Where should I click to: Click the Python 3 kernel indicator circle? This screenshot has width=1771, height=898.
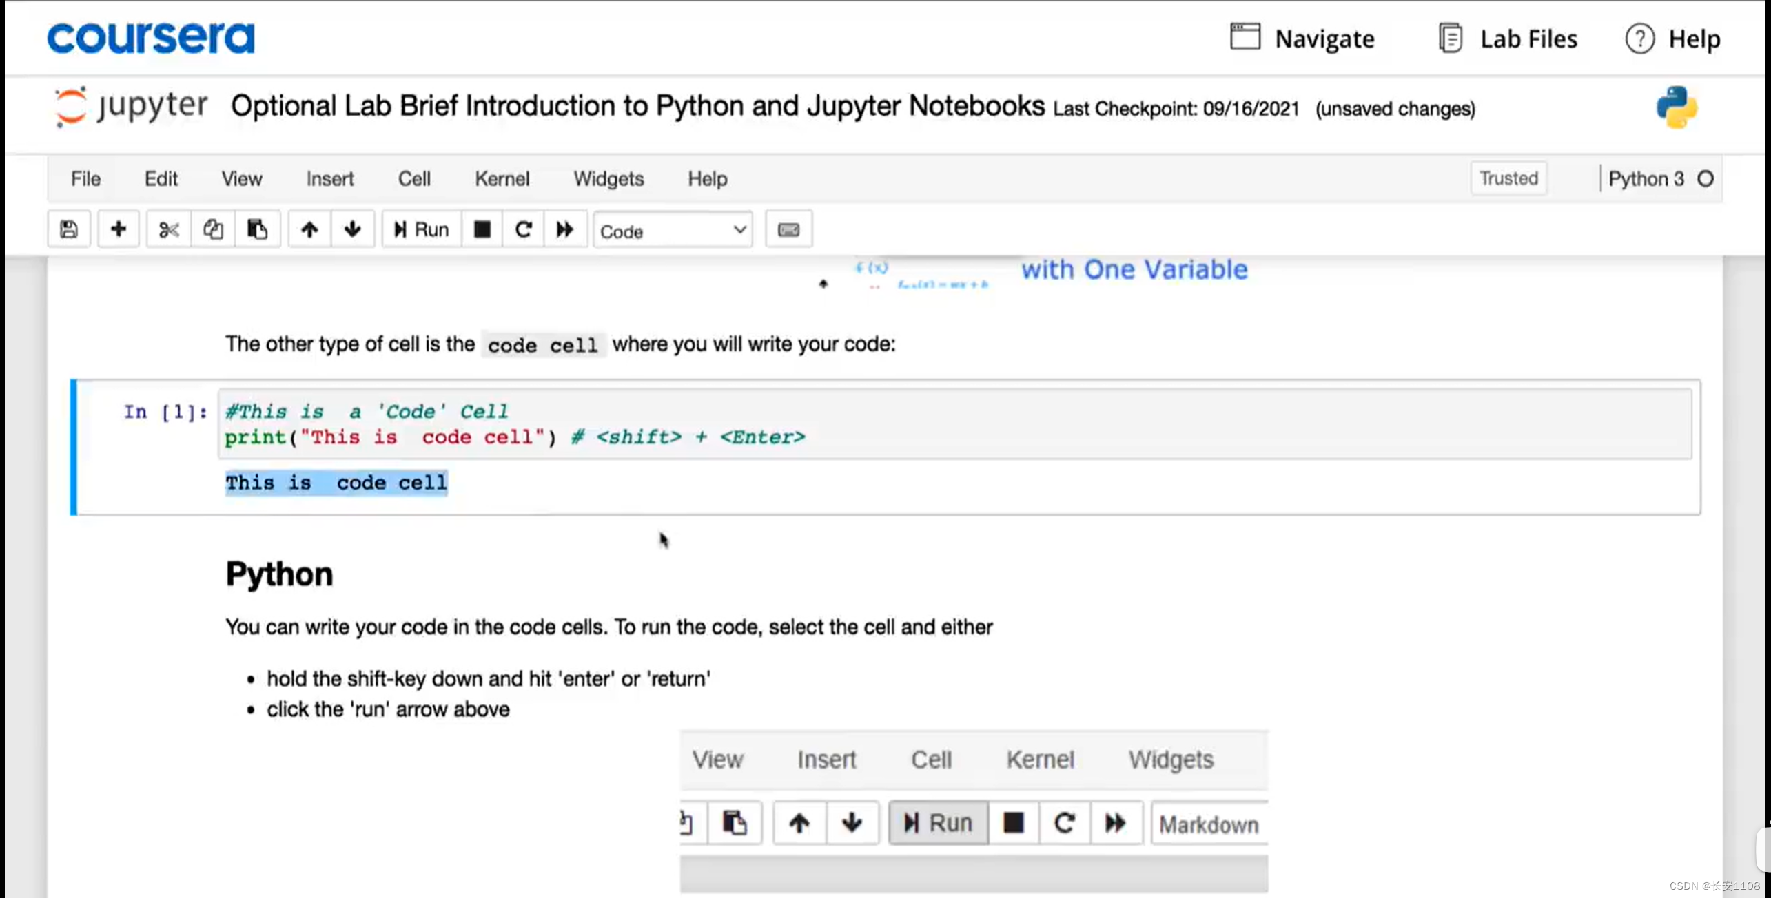(1706, 179)
